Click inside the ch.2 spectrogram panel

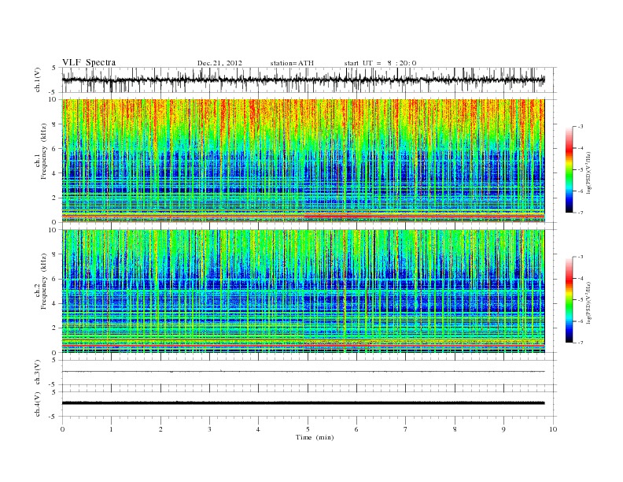click(x=304, y=291)
